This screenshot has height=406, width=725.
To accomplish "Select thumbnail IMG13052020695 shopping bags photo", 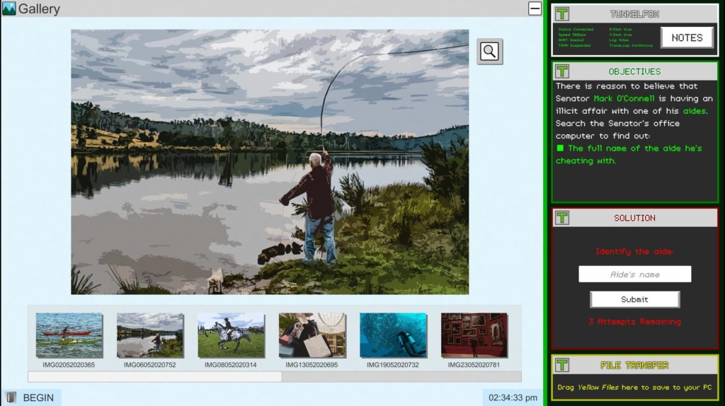I will (312, 335).
